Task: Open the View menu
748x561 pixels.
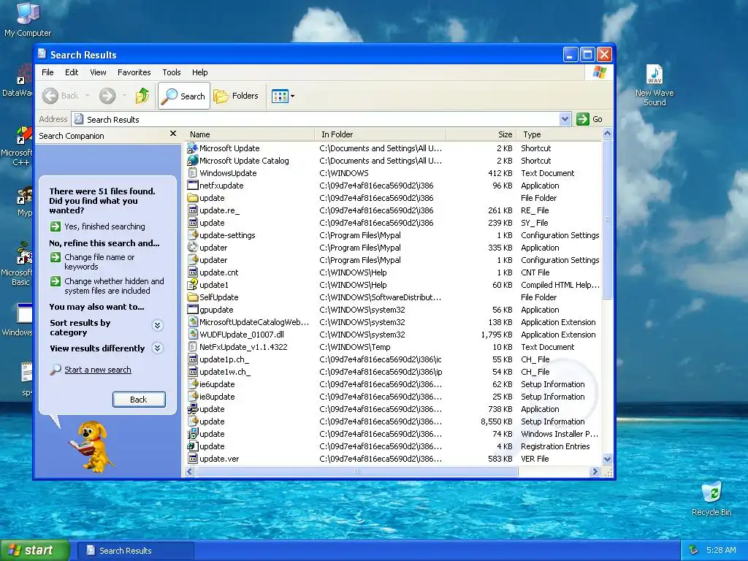Action: pos(98,72)
